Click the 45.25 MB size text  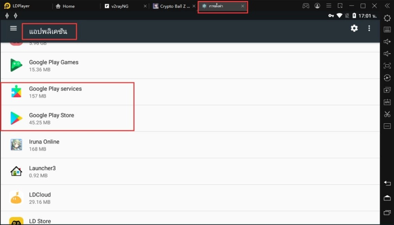tap(40, 123)
